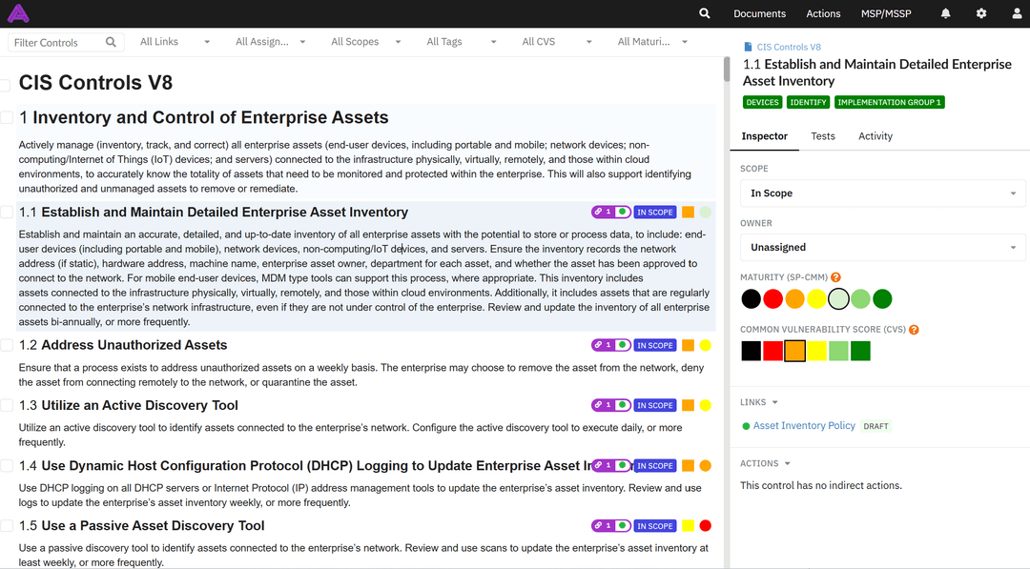Click the yellow maturity dot on control 1.3
1030x569 pixels.
706,405
